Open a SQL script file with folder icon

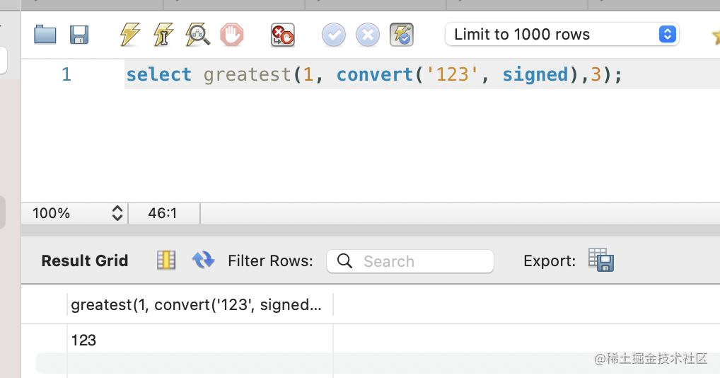45,34
